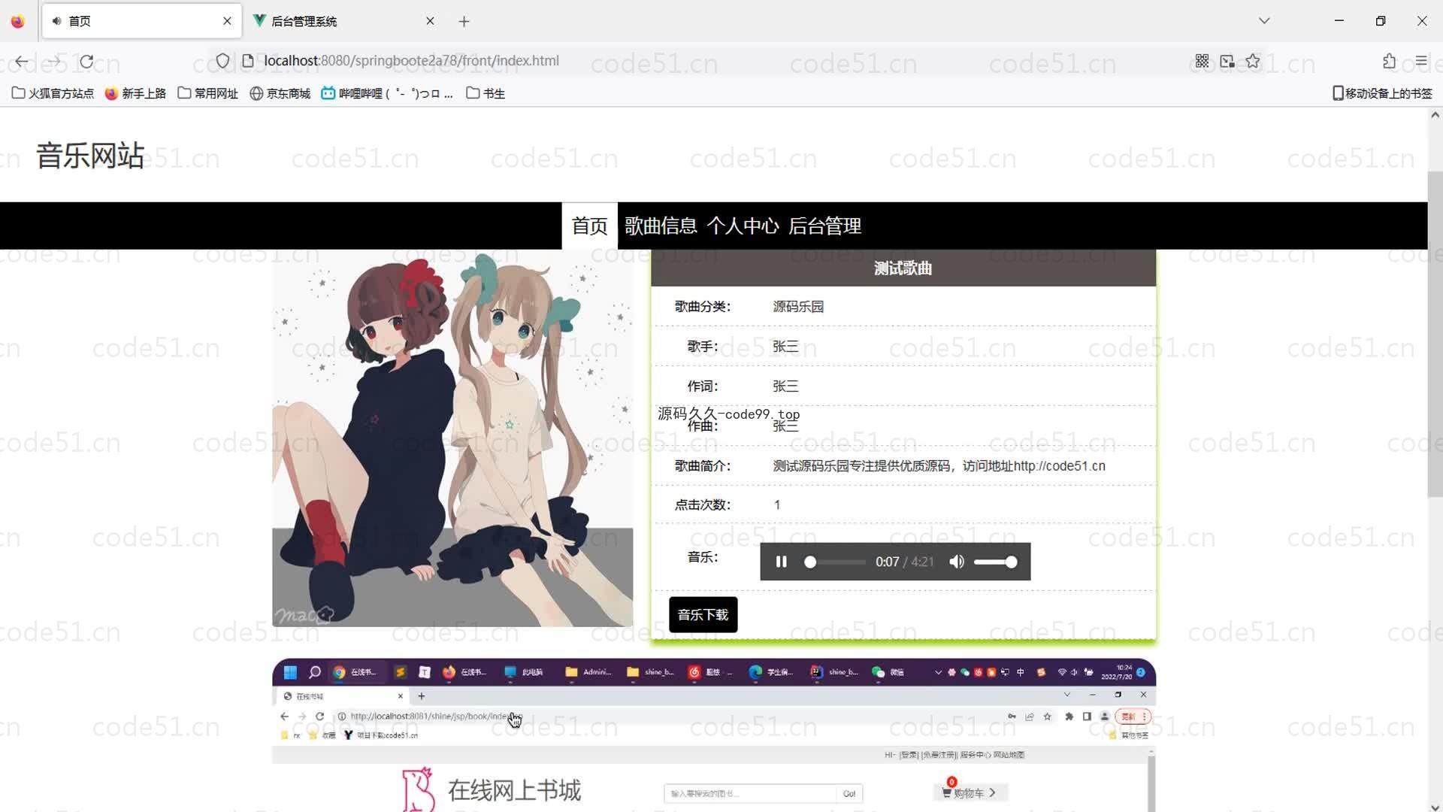The image size is (1443, 812).
Task: Click the playback time 0:07 / 4:21
Action: pyautogui.click(x=904, y=562)
